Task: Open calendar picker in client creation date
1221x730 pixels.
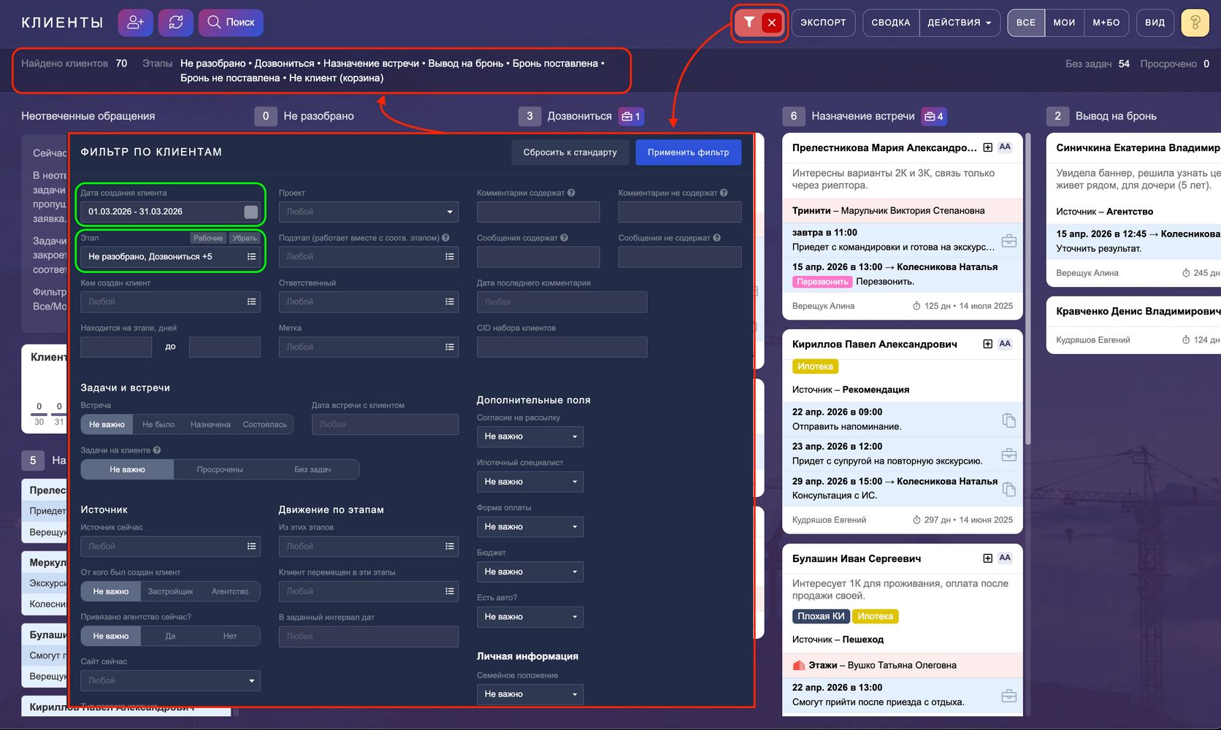Action: [250, 212]
